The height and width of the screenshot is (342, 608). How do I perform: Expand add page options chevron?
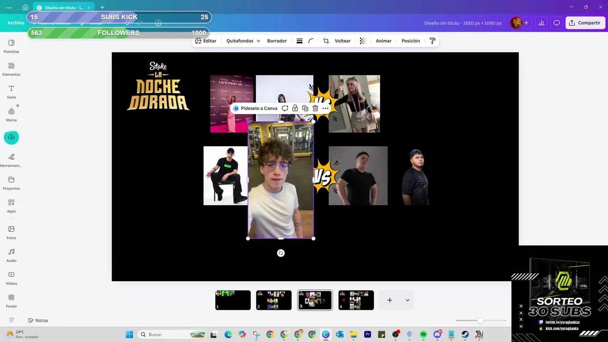coord(407,300)
